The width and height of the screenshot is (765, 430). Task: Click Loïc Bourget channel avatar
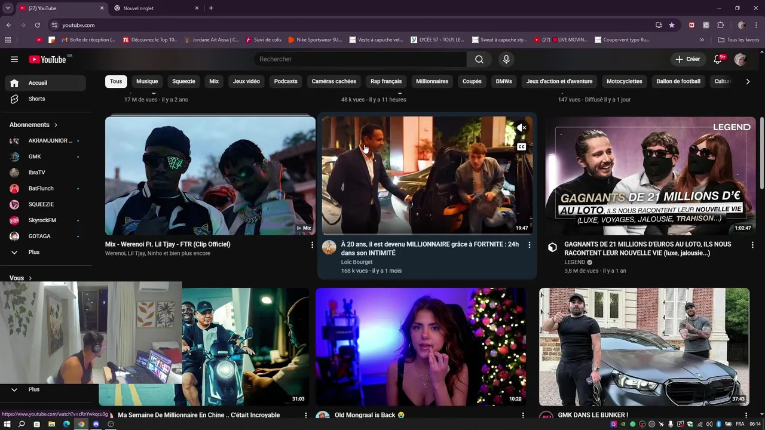pos(329,247)
